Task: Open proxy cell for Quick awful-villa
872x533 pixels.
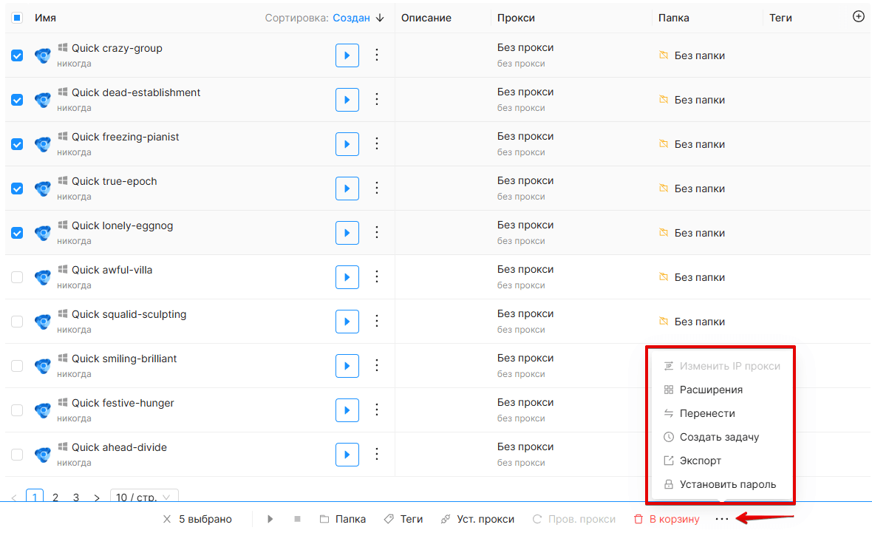Action: (x=525, y=277)
